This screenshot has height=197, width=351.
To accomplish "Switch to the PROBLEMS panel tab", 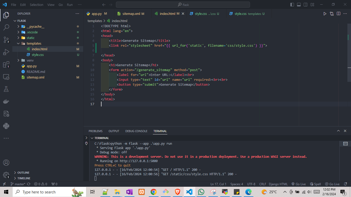I will (96, 131).
